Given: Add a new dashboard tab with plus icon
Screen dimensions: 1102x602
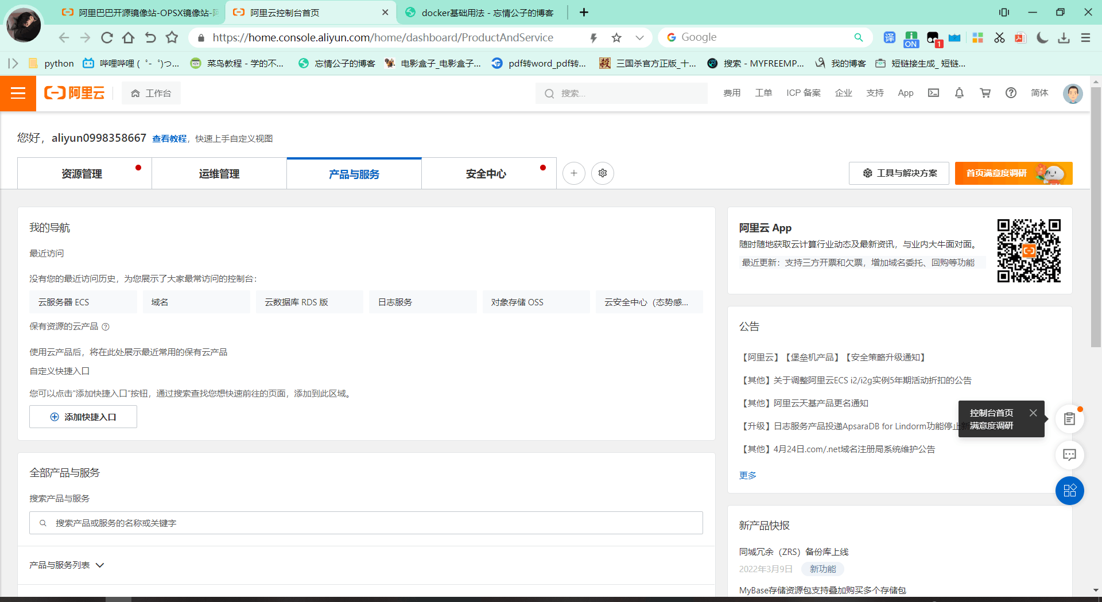Looking at the screenshot, I should [x=573, y=173].
